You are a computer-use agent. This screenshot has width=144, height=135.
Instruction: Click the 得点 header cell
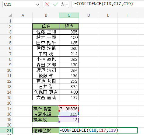69,26
